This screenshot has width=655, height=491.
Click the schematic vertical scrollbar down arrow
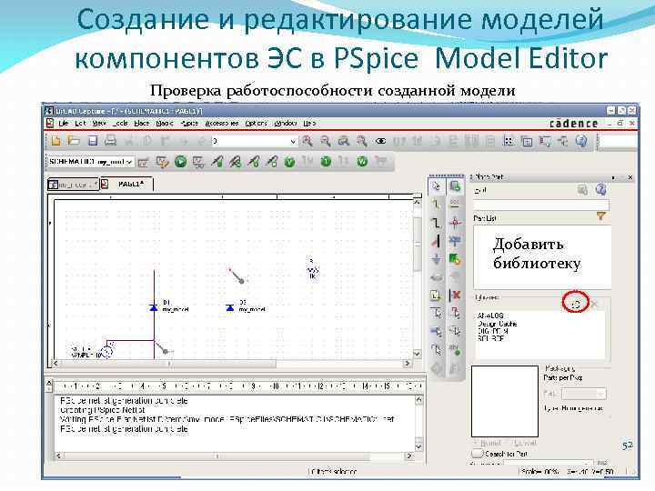417,354
